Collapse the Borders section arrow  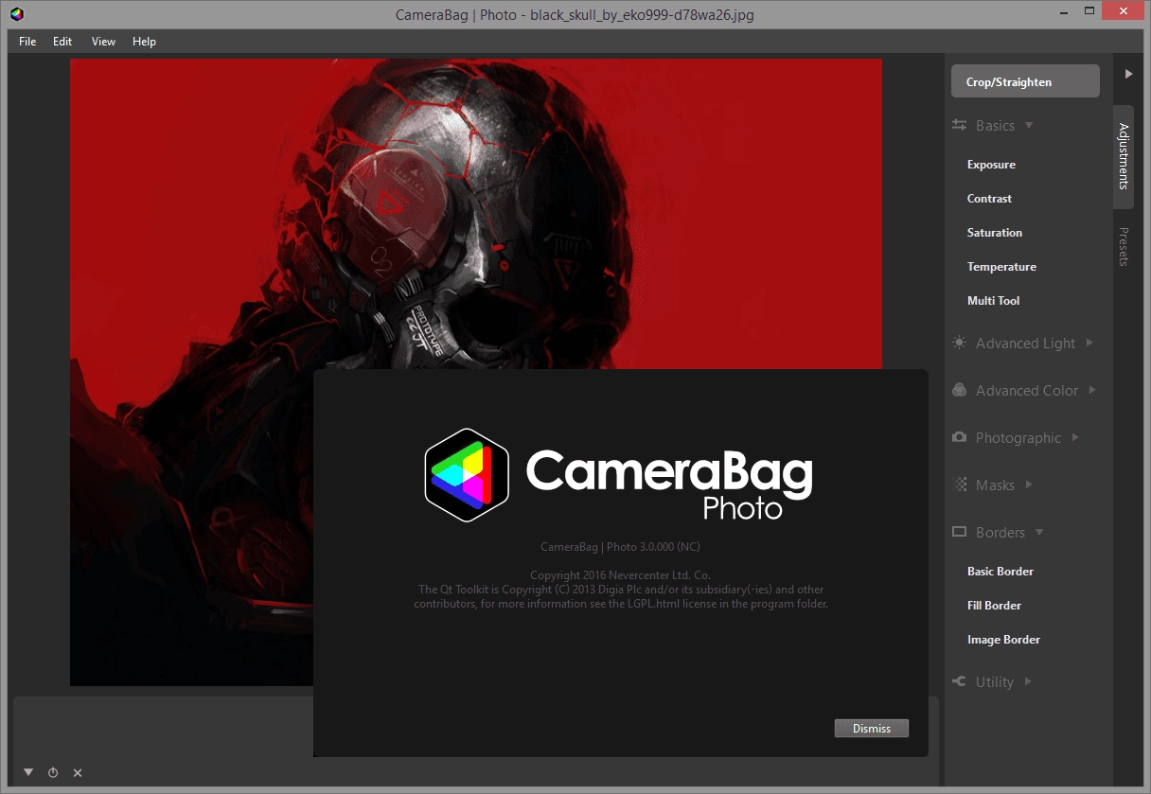(x=1039, y=532)
